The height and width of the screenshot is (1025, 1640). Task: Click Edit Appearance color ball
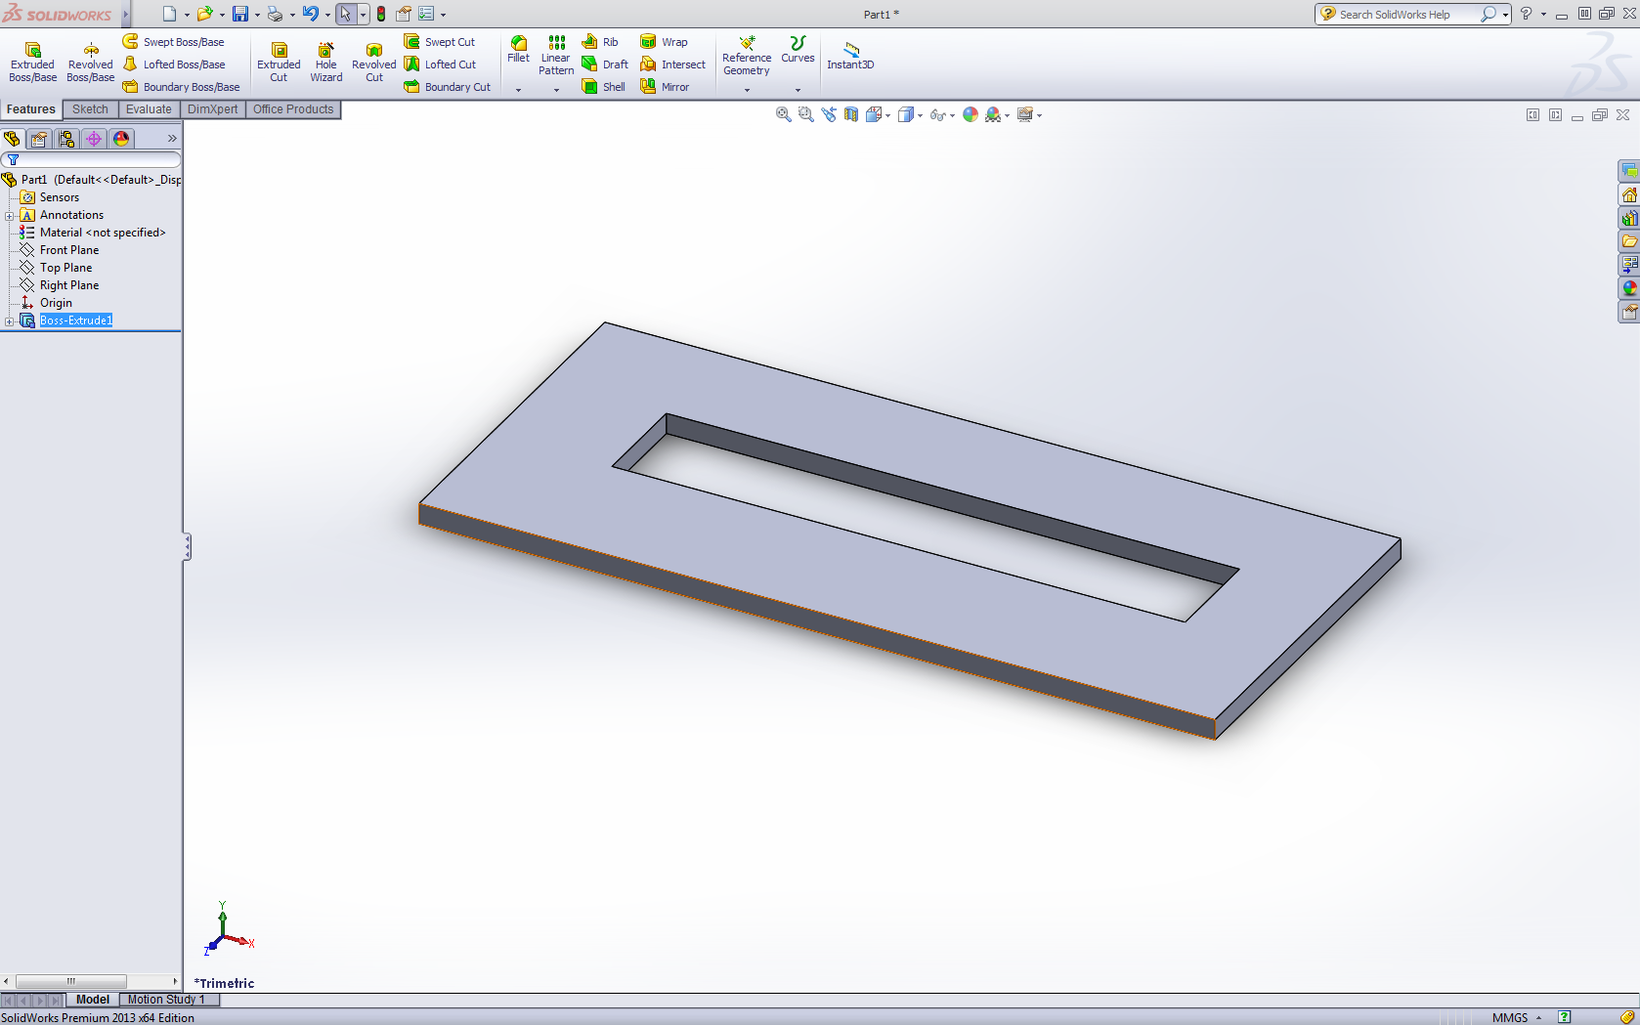click(971, 114)
